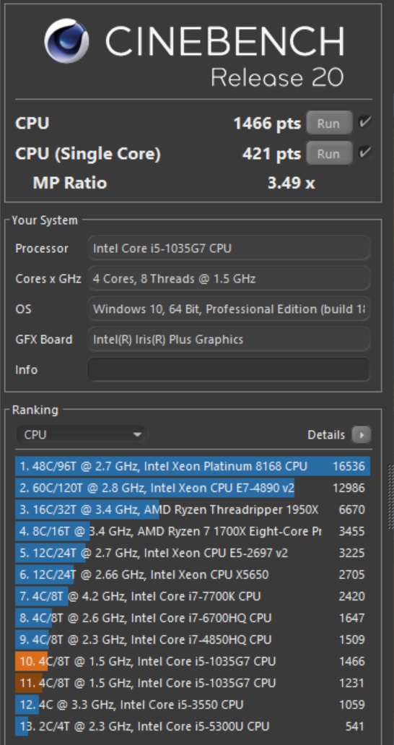Select ranking row Ryzen 7 1700X
The image size is (394, 745).
193,531
